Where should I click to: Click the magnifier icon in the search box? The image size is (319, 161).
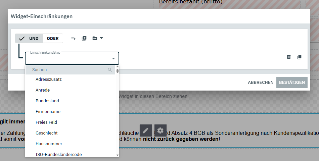[110, 70]
